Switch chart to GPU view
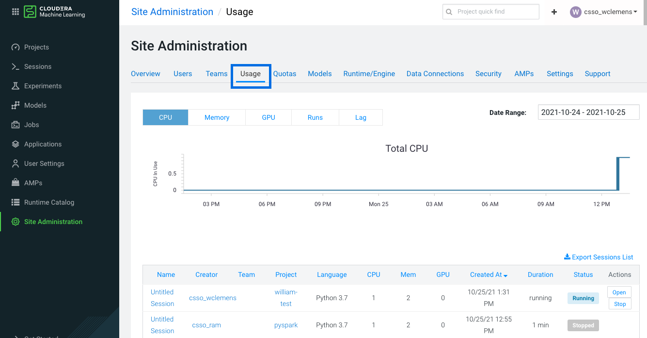Screen dimensions: 647x338 point(268,117)
